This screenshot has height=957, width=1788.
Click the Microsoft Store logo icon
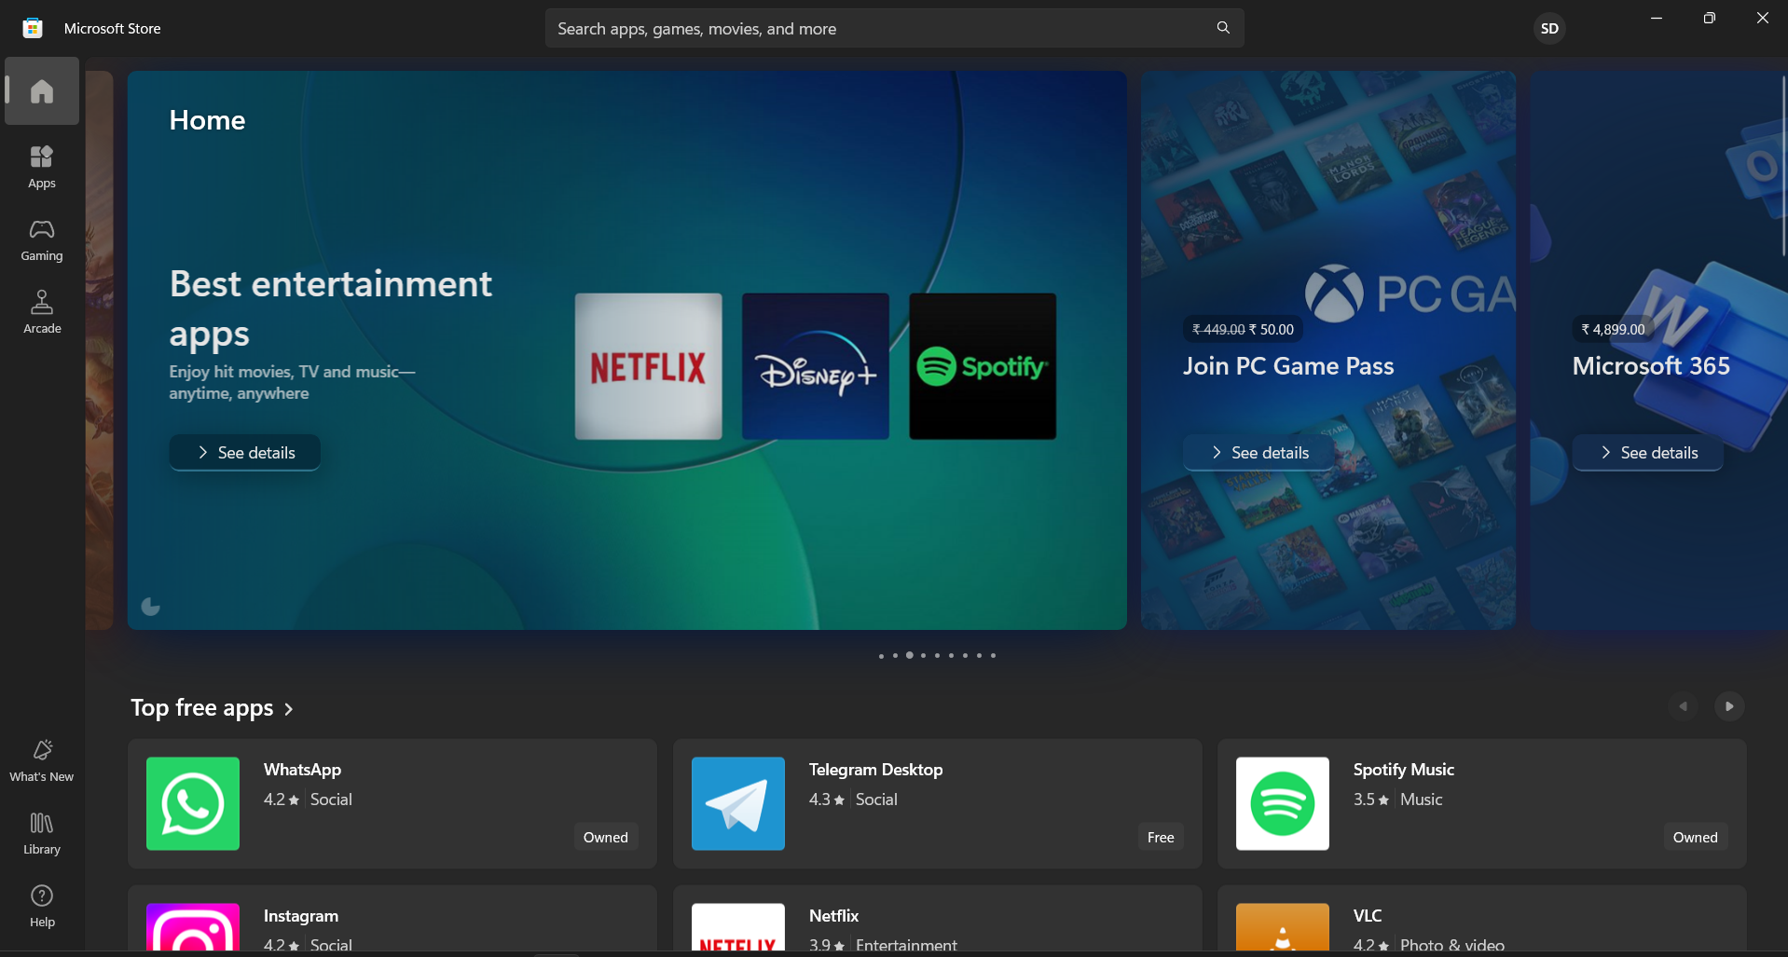pos(33,28)
